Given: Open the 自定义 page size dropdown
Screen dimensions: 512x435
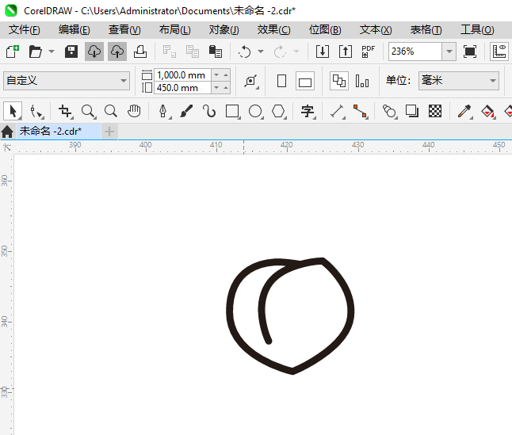Looking at the screenshot, I should pos(67,81).
